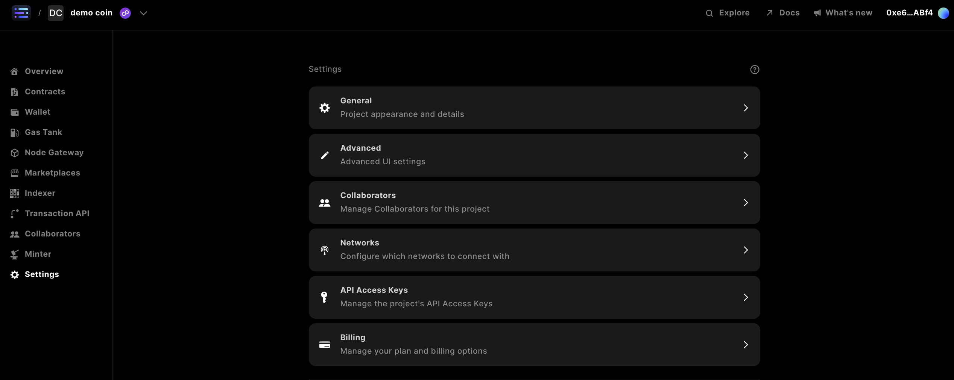Select the Contracts icon in the sidebar

[x=15, y=92]
